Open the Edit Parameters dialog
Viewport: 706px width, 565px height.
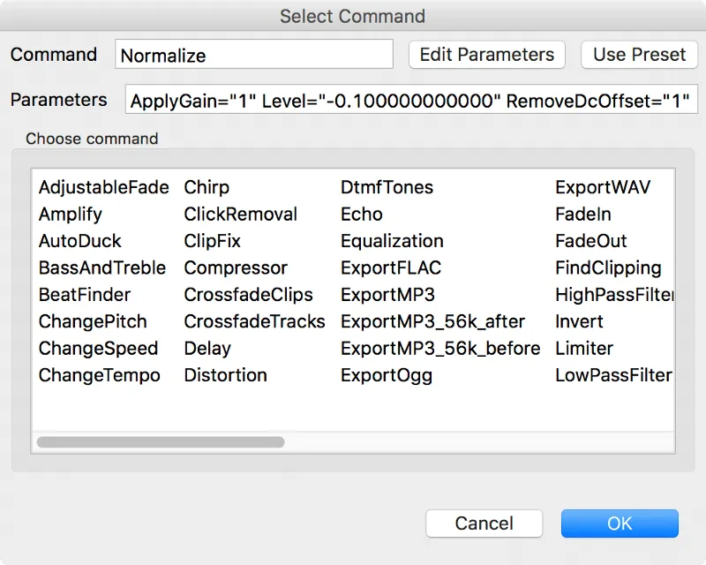pyautogui.click(x=486, y=54)
